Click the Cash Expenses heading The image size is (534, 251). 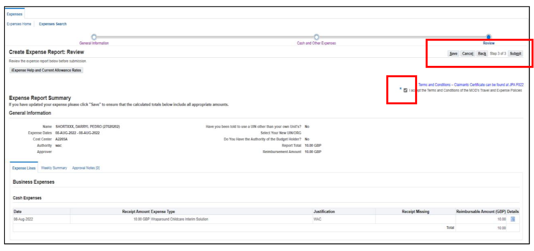[x=27, y=198]
